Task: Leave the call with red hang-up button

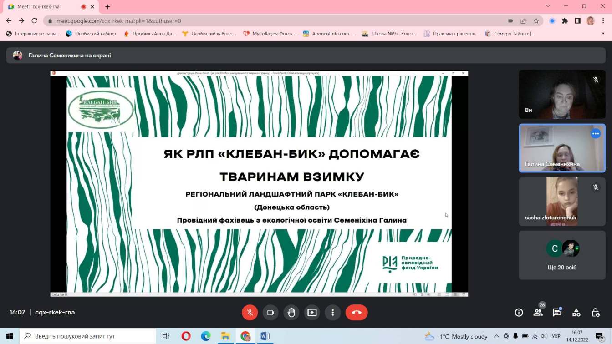Action: [x=357, y=313]
